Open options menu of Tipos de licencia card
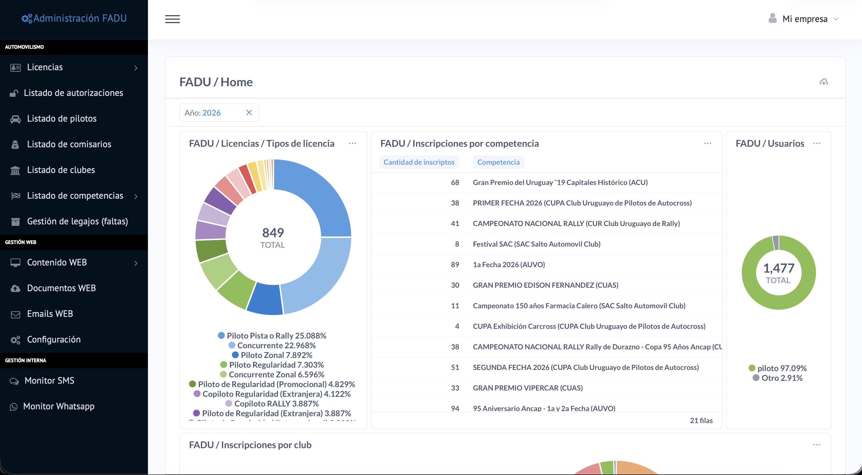 (x=352, y=143)
